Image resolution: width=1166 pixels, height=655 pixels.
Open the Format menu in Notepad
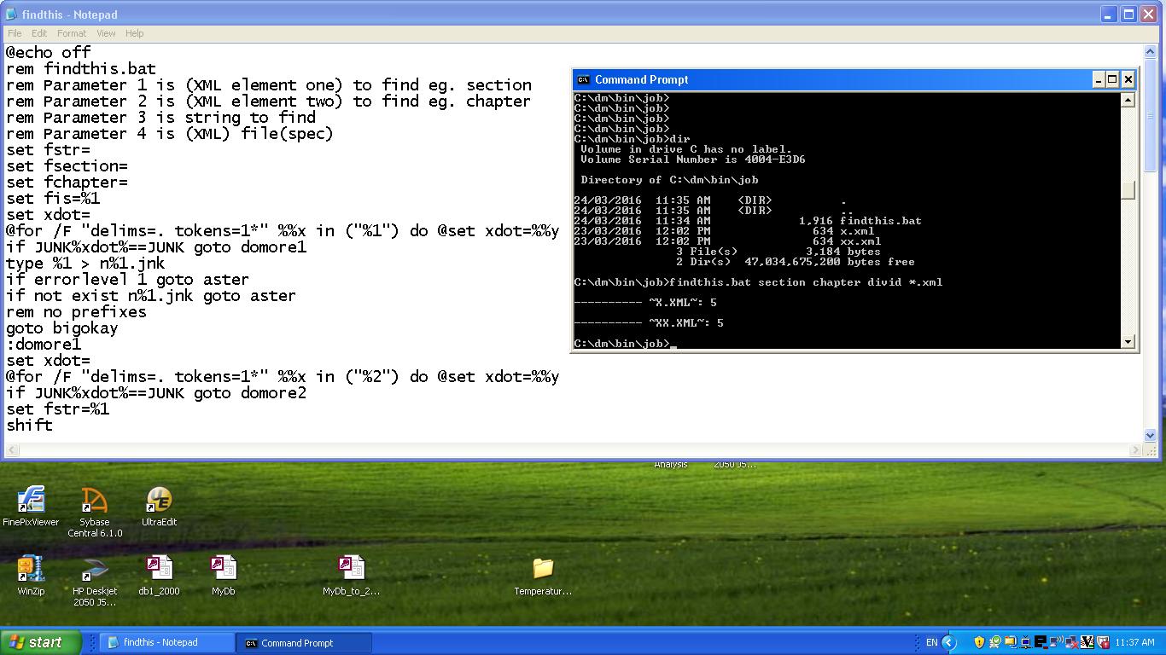click(71, 33)
